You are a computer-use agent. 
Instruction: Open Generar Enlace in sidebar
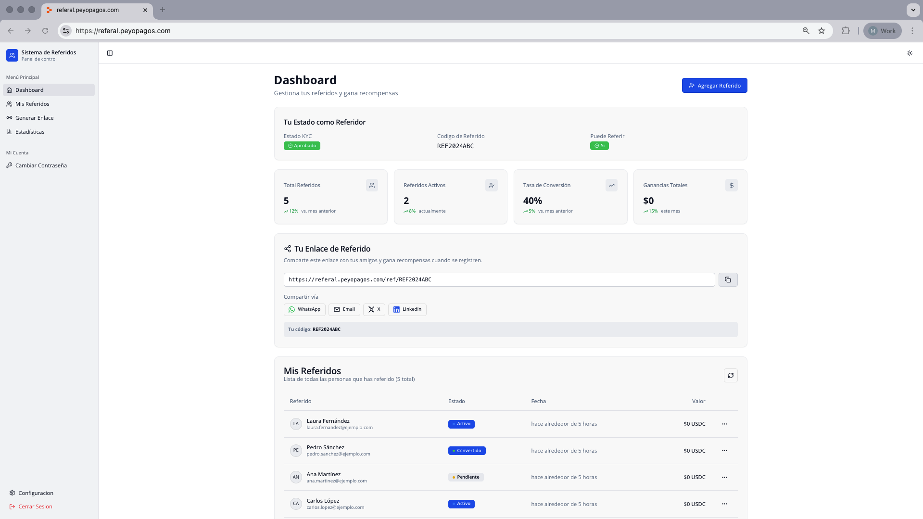pyautogui.click(x=34, y=118)
